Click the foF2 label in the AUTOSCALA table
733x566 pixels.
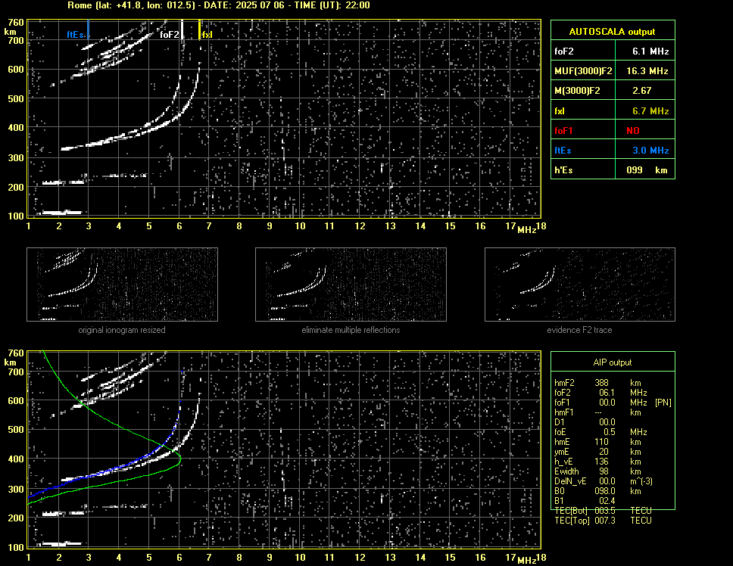(x=564, y=51)
